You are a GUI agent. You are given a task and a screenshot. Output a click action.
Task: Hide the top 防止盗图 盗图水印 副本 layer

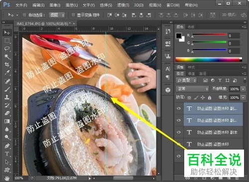[179, 108]
